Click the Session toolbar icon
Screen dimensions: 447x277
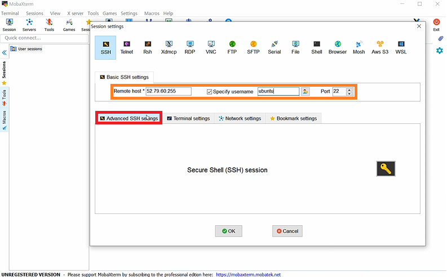(x=9, y=25)
